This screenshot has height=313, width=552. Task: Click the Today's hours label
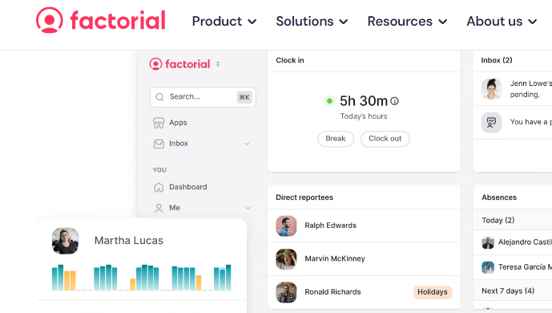click(364, 116)
